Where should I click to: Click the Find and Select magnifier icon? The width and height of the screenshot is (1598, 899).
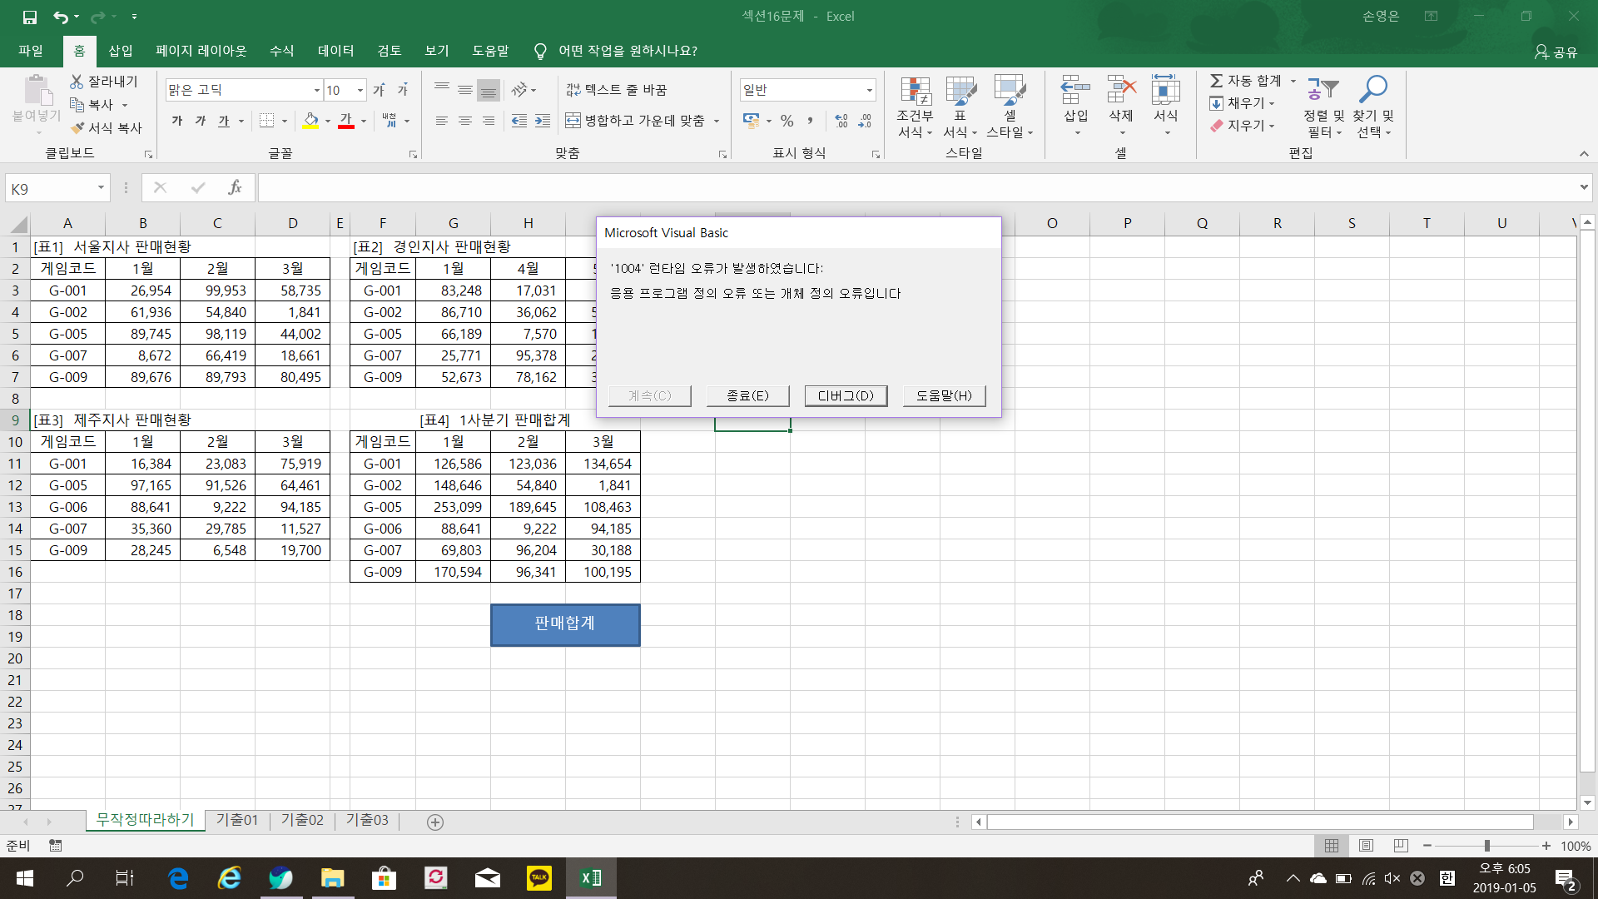tap(1372, 90)
